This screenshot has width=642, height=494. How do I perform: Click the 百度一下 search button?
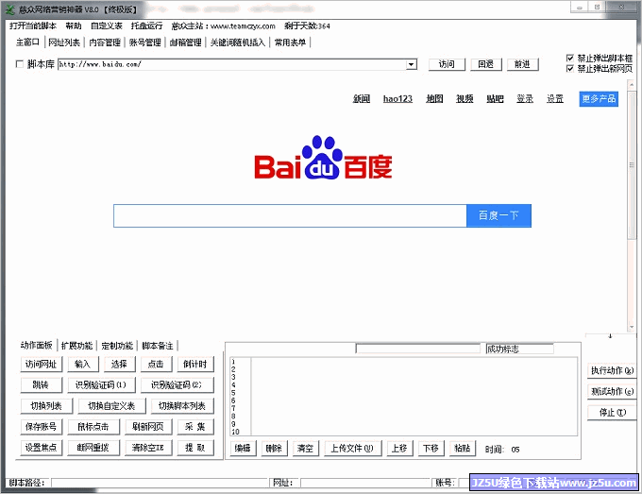click(498, 215)
